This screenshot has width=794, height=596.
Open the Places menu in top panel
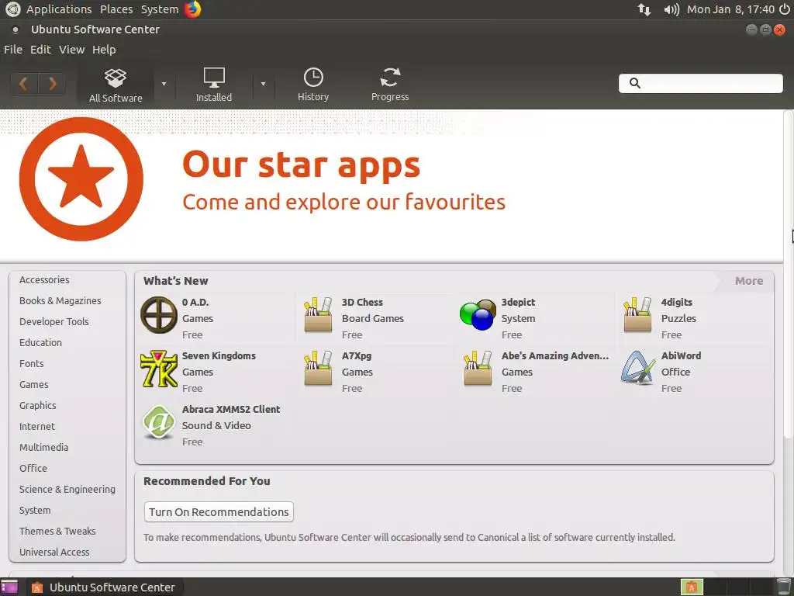[x=116, y=9]
